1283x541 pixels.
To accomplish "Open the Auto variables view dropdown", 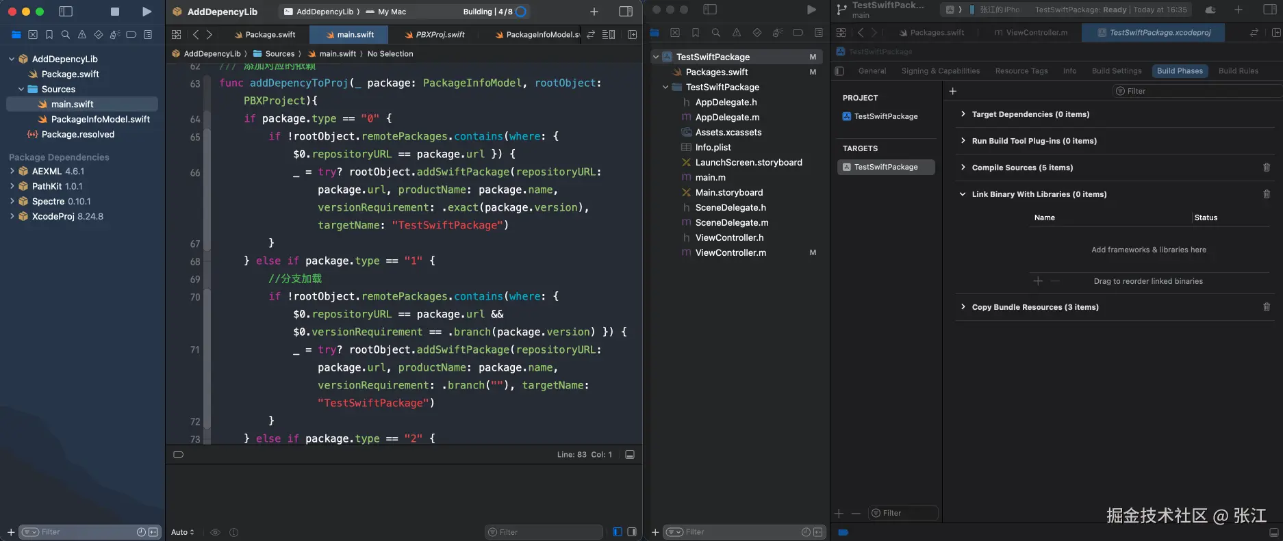I will click(x=183, y=532).
